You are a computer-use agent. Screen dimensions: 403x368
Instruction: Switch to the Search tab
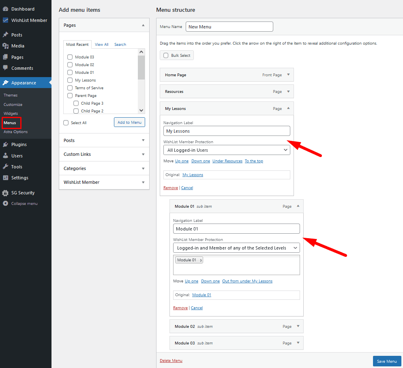tap(120, 45)
